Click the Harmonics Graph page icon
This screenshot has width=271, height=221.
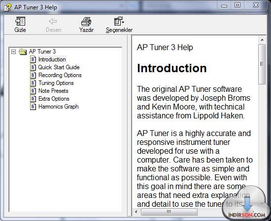(x=33, y=107)
